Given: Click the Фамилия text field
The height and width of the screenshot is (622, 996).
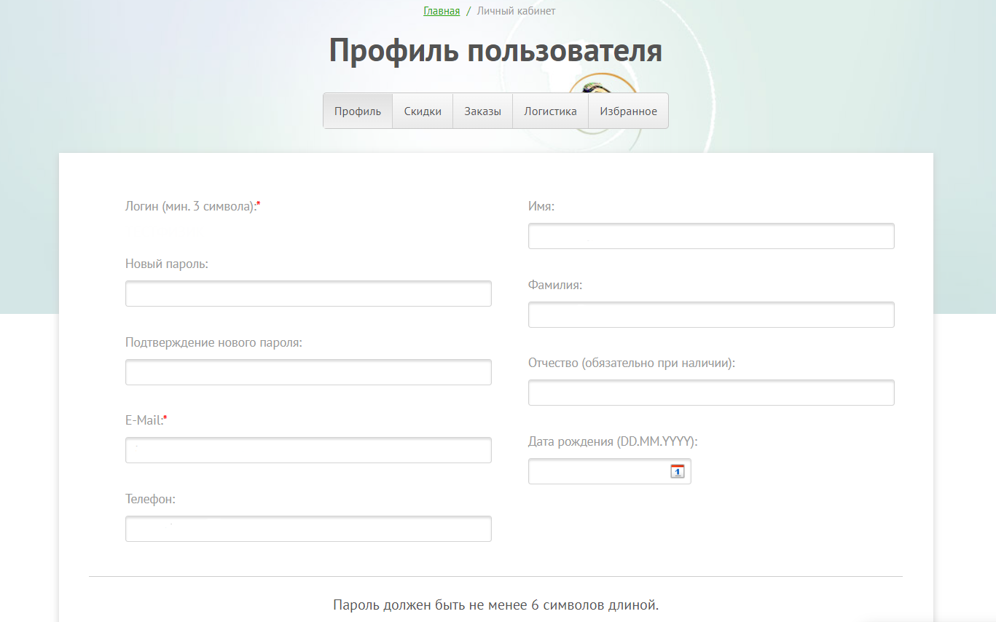Looking at the screenshot, I should click(710, 315).
